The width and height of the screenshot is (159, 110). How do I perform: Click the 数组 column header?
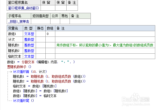tap(50, 28)
